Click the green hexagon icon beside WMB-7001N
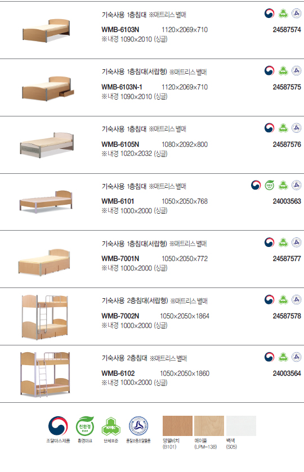Image resolution: width=304 pixels, height=472 pixels. point(283,242)
